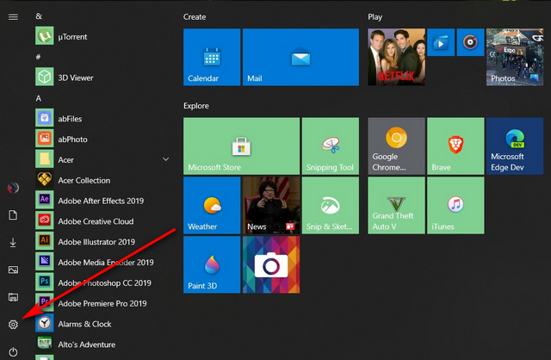Open the Documents sidebar icon

pos(13,214)
